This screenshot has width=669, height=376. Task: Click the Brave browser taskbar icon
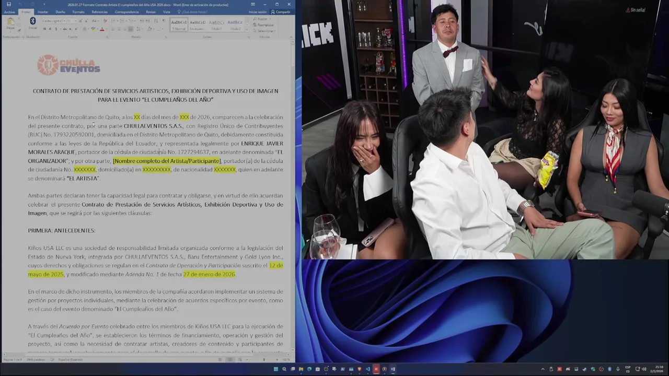pyautogui.click(x=359, y=369)
